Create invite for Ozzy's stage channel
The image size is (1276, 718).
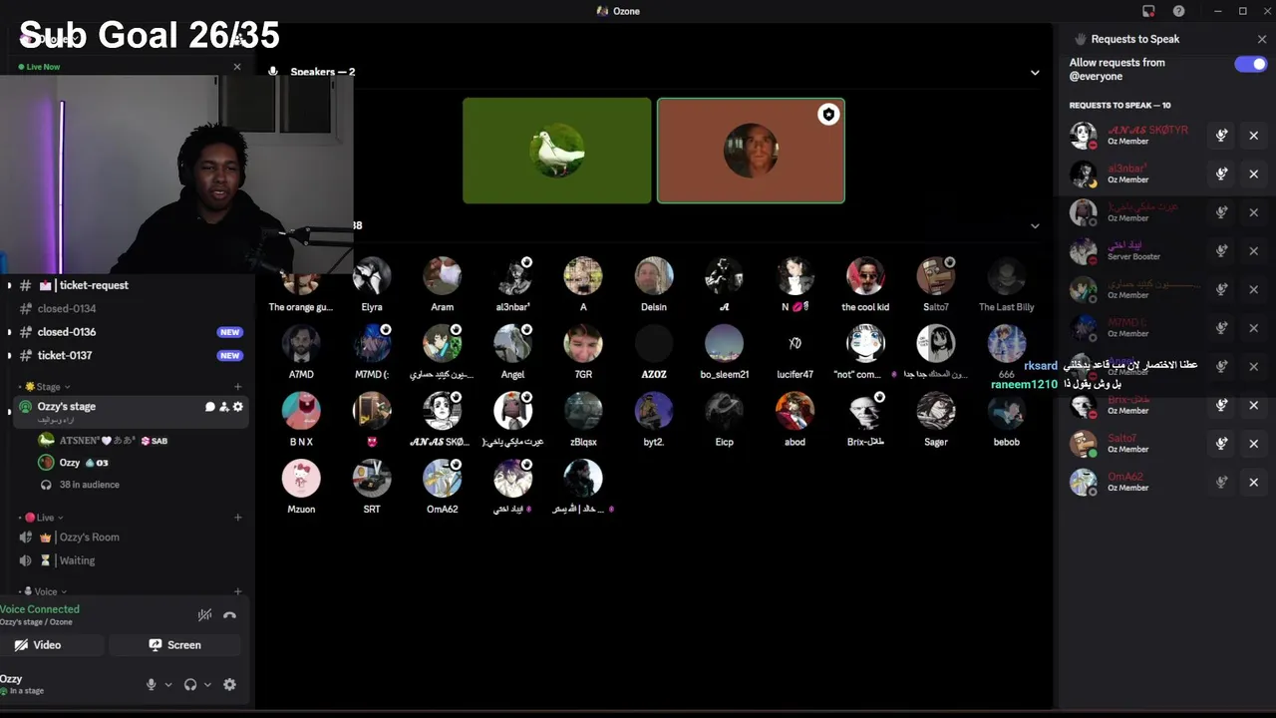tap(224, 407)
